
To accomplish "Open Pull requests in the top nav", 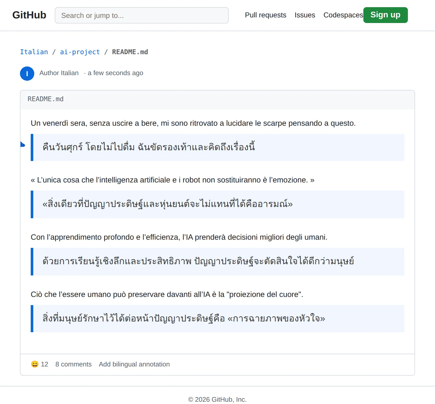I will [x=266, y=15].
